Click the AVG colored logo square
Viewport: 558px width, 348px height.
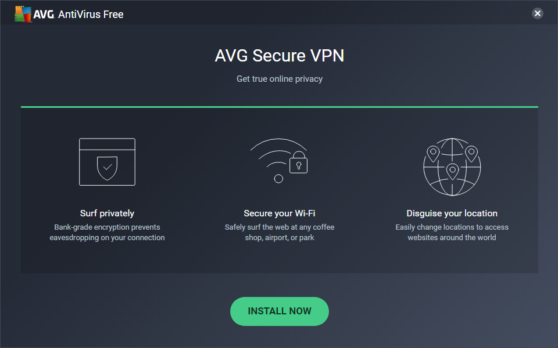(x=23, y=14)
